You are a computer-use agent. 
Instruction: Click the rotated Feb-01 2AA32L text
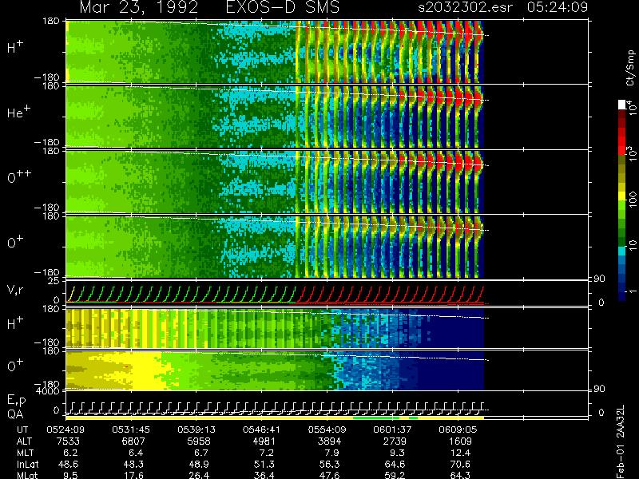pos(621,441)
